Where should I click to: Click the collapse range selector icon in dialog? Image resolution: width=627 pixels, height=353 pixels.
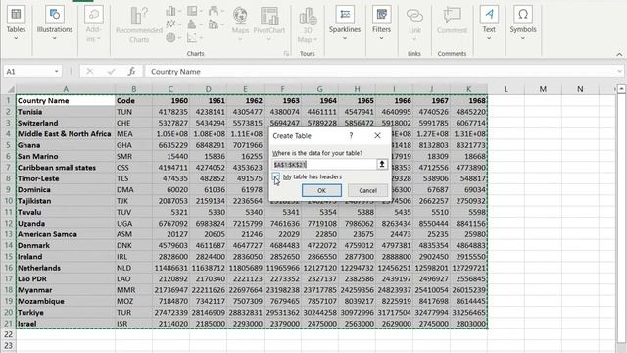point(382,164)
